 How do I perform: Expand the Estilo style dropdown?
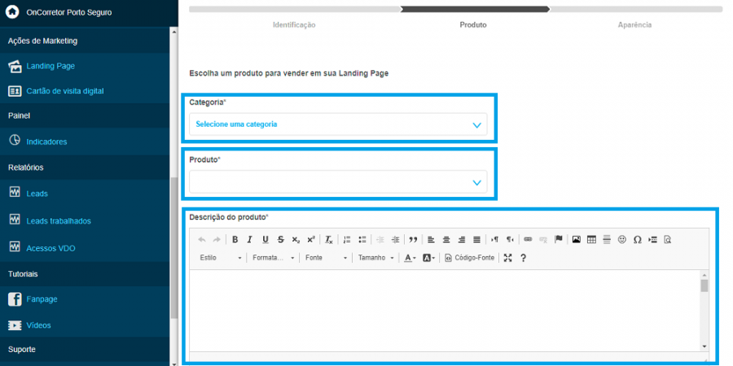221,258
